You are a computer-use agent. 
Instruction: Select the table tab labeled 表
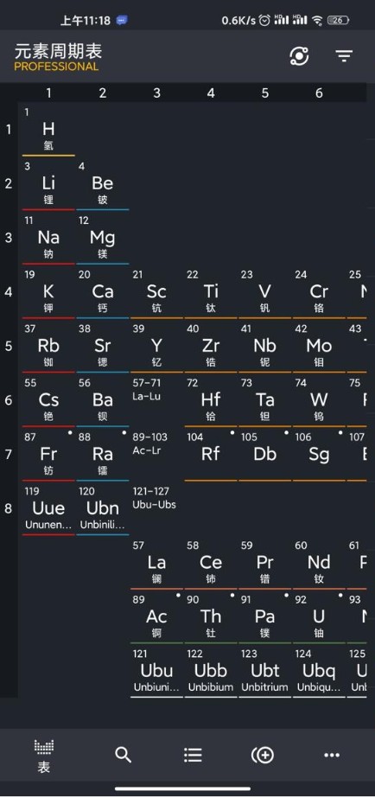point(44,757)
